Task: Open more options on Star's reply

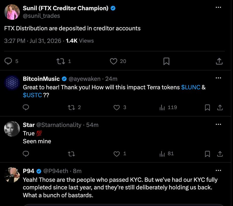Action: (218, 124)
